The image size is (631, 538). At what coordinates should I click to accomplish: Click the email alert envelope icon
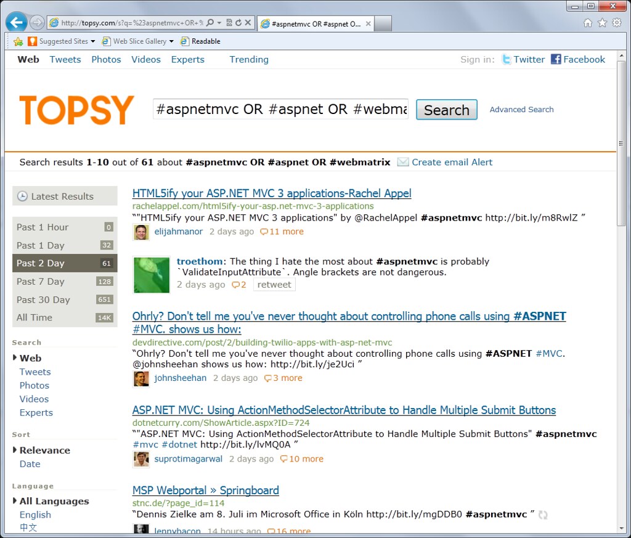tap(403, 162)
